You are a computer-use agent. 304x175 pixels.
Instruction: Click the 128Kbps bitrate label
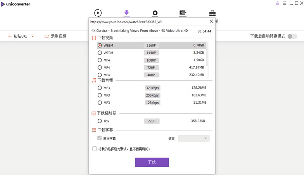tap(152, 103)
